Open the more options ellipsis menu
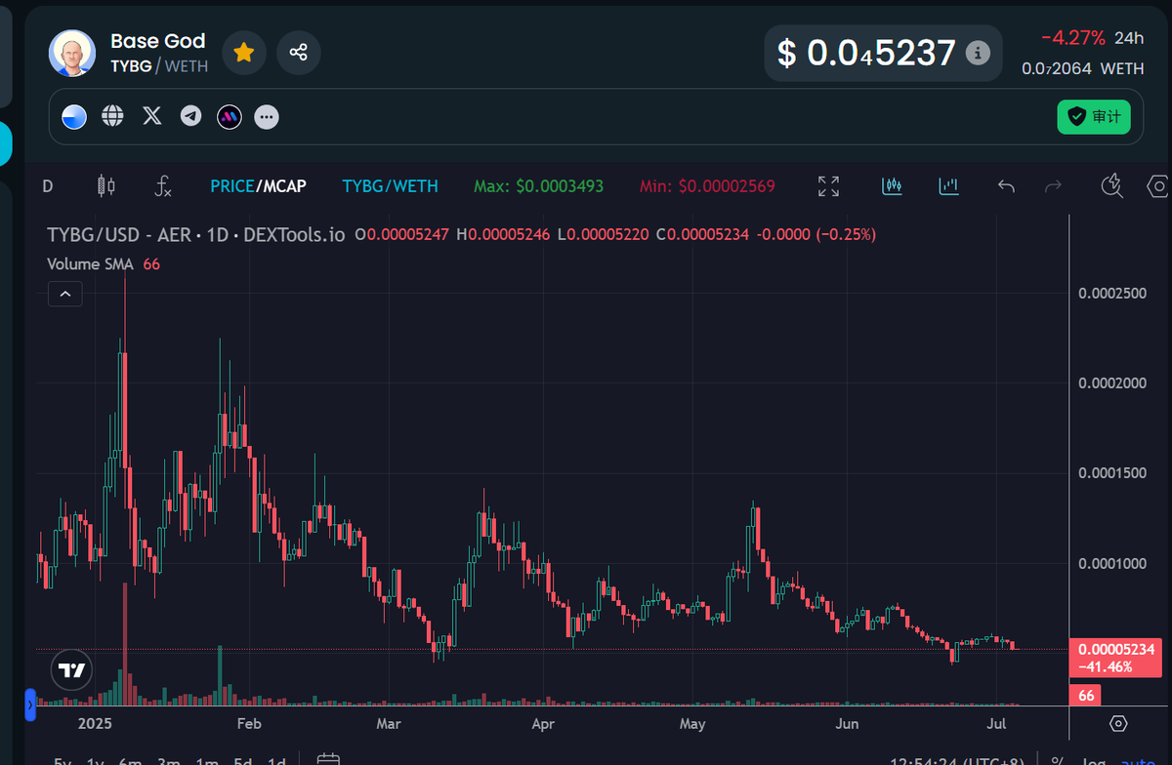Screen dimensions: 1172x765 pyautogui.click(x=266, y=115)
